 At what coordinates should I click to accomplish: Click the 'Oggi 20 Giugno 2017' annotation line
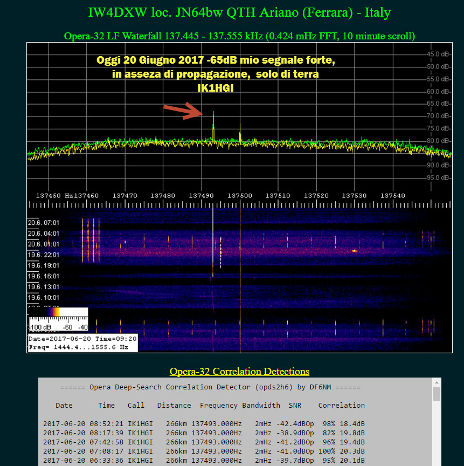tap(216, 60)
